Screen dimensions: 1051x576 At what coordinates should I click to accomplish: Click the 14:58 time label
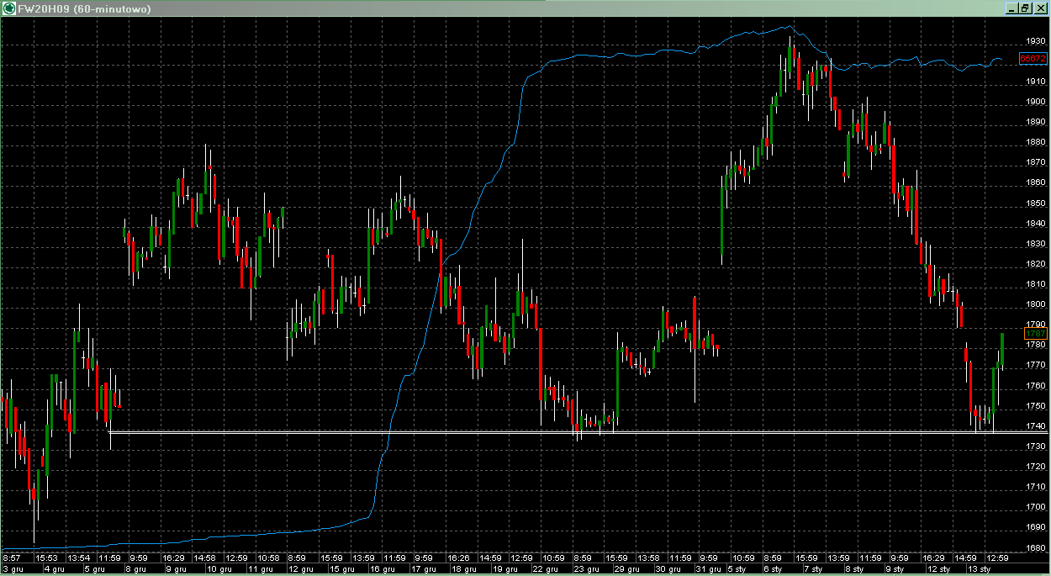tap(204, 558)
